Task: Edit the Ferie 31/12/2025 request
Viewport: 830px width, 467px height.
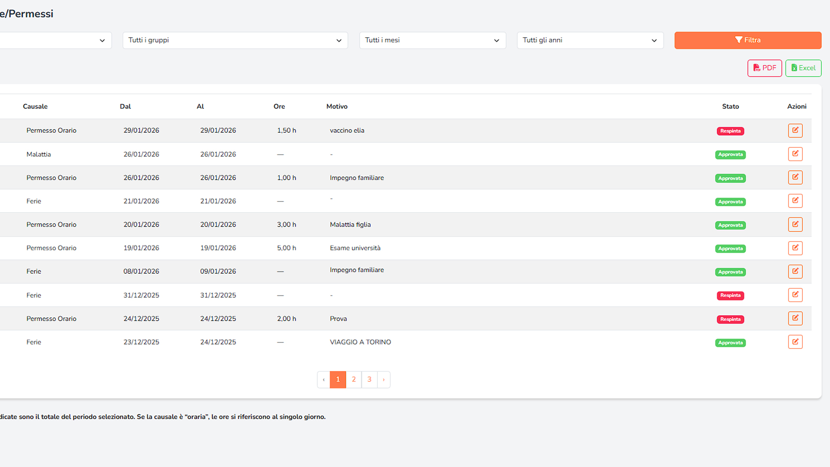Action: pyautogui.click(x=795, y=295)
